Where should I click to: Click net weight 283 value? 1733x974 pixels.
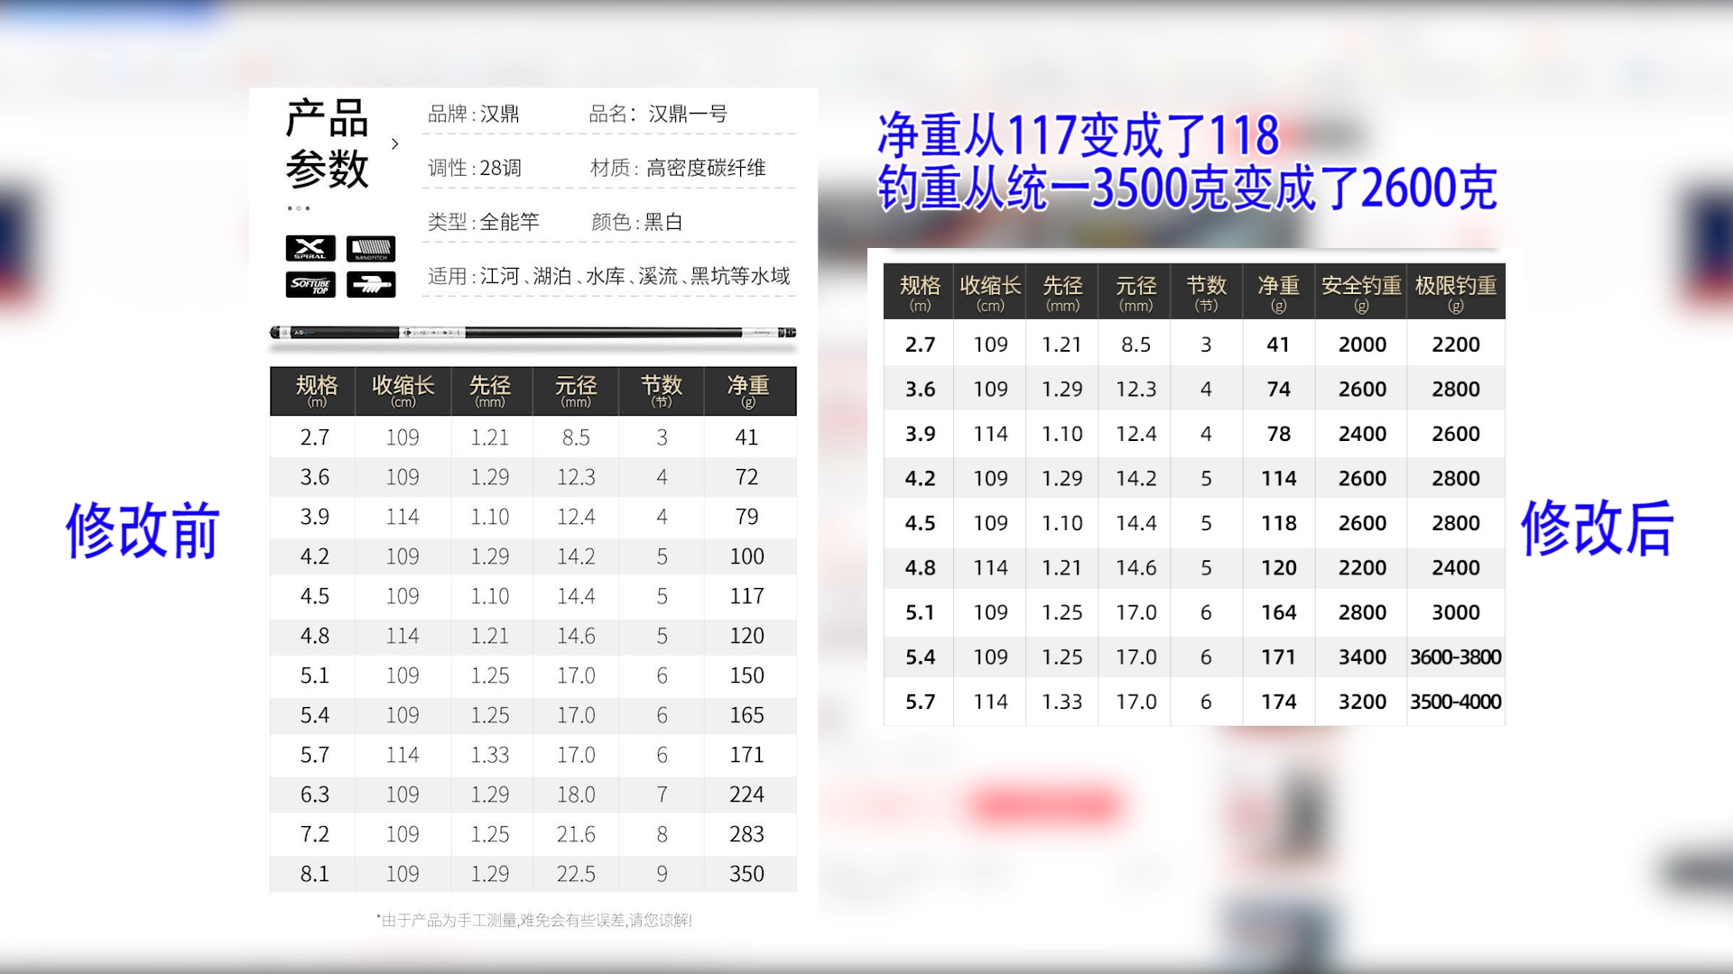[746, 834]
